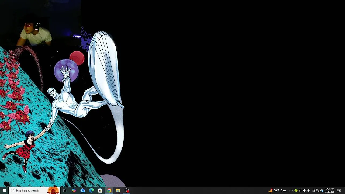The height and width of the screenshot is (194, 345).
Task: Expand the hidden system tray icons chevron
Action: 292,190
